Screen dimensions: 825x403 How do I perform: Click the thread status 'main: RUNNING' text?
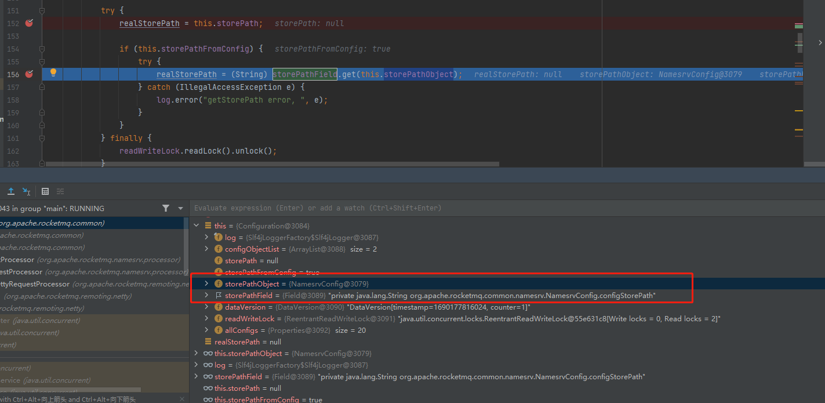tap(52, 208)
